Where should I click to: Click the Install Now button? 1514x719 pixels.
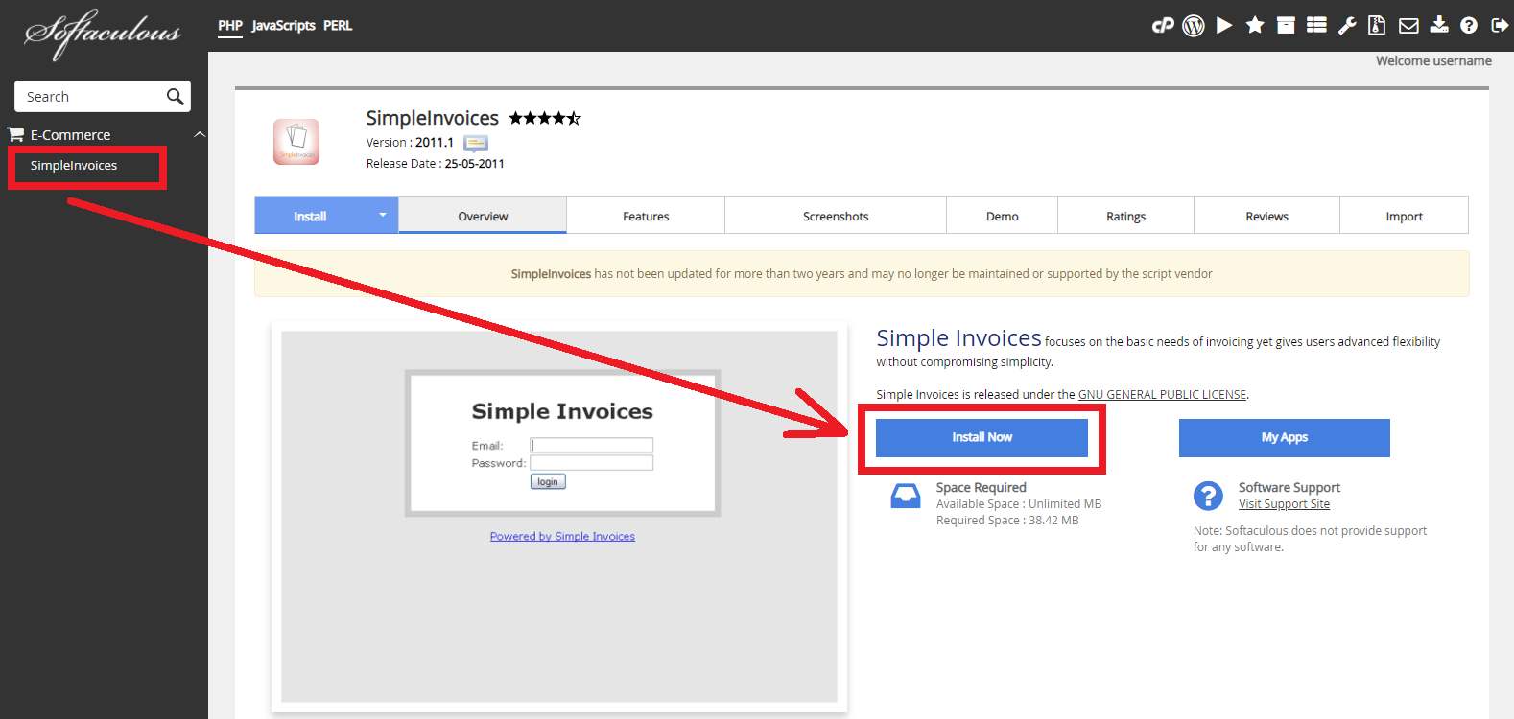tap(982, 437)
